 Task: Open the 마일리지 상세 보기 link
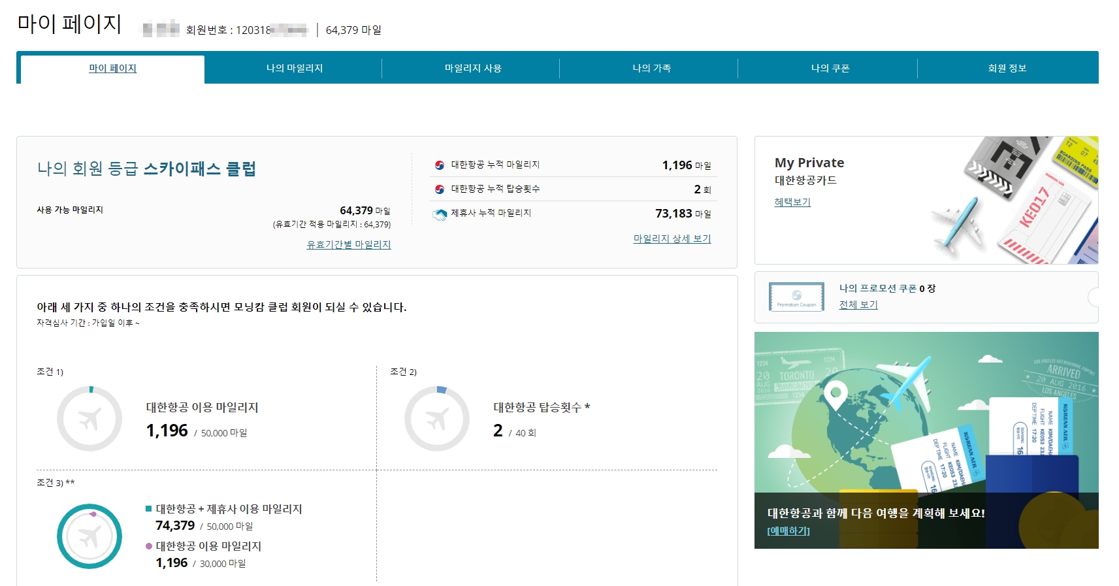point(672,239)
